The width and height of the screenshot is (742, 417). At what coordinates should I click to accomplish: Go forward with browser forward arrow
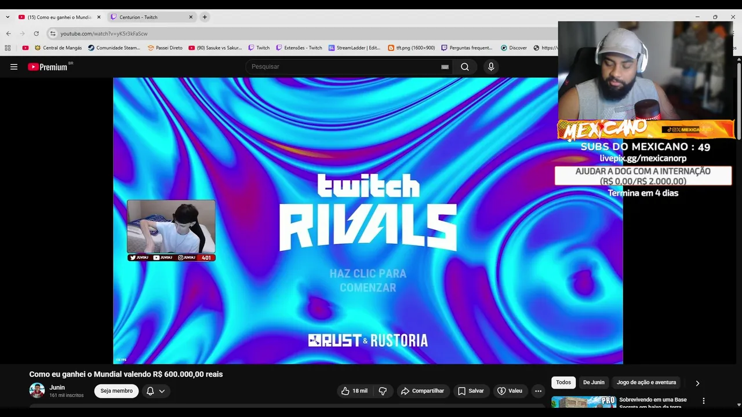click(22, 34)
